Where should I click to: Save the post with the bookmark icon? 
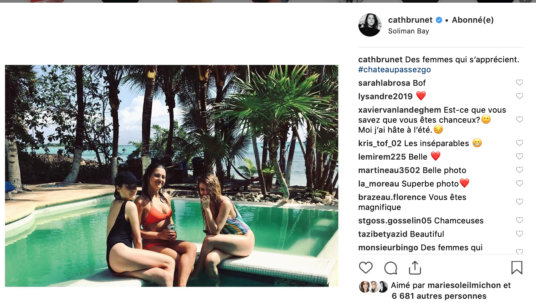tap(517, 268)
